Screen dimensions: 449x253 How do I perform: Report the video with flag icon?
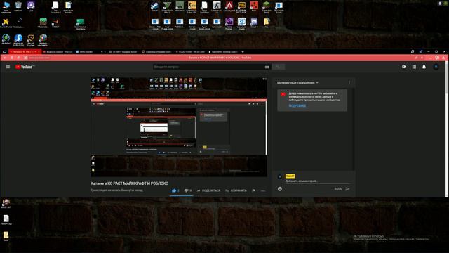(x=253, y=190)
